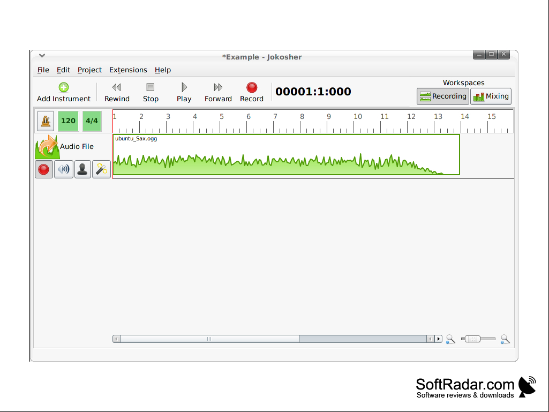Image resolution: width=549 pixels, height=412 pixels.
Task: Click bar 5 on the timeline ruler
Action: (x=222, y=116)
